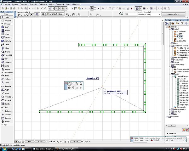
Task: Open the Teamwork menu
Action: tap(60, 4)
